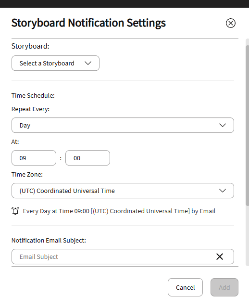Image resolution: width=249 pixels, height=308 pixels.
Task: Click the Repeat Every chevron arrow
Action: pos(223,125)
